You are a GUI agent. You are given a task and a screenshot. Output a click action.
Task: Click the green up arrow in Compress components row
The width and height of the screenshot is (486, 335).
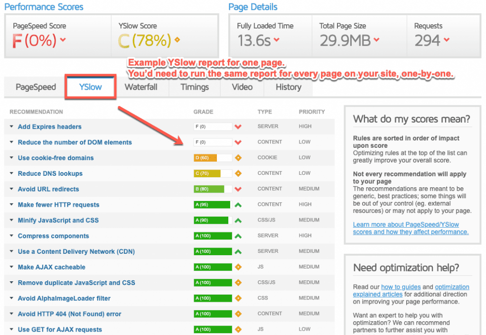tap(238, 236)
